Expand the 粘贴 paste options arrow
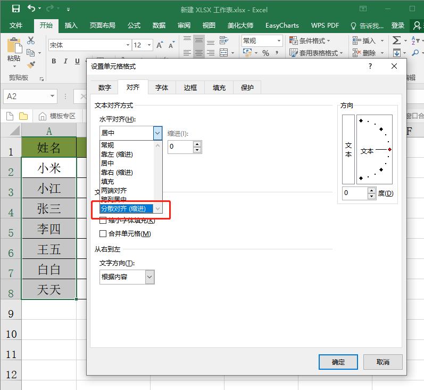 pos(14,67)
